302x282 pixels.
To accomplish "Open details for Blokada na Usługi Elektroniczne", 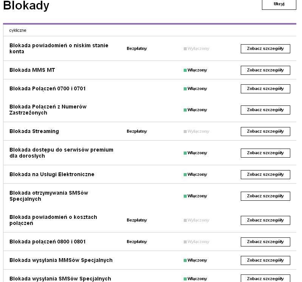I will point(265,175).
